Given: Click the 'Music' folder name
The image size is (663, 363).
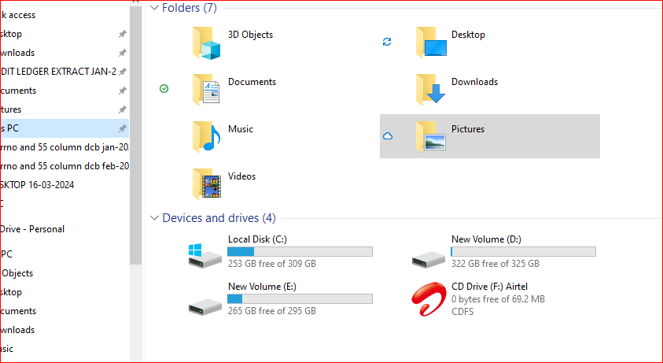Looking at the screenshot, I should click(241, 129).
